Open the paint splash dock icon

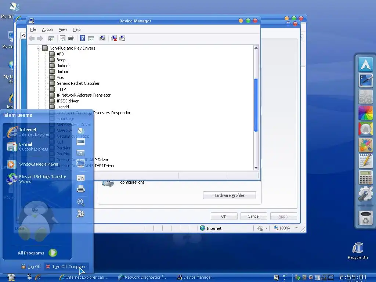coord(365,145)
